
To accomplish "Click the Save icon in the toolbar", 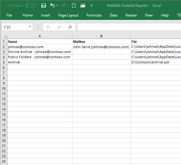I will [x=44, y=6].
